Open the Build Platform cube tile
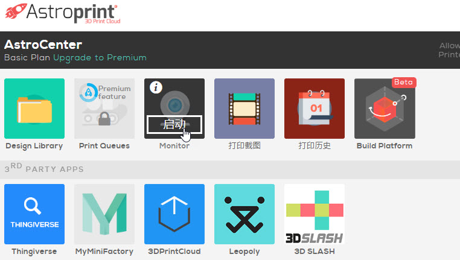Screen dimensions: 460x260 click(385, 109)
